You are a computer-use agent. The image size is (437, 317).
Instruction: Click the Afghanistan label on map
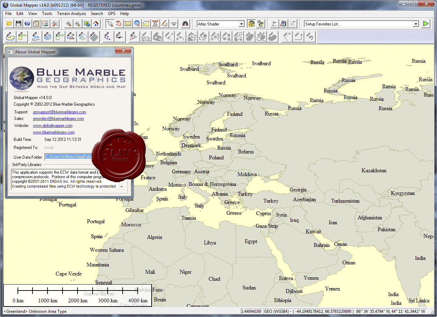[x=370, y=218]
